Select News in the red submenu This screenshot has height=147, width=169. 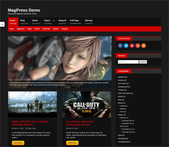[30, 29]
